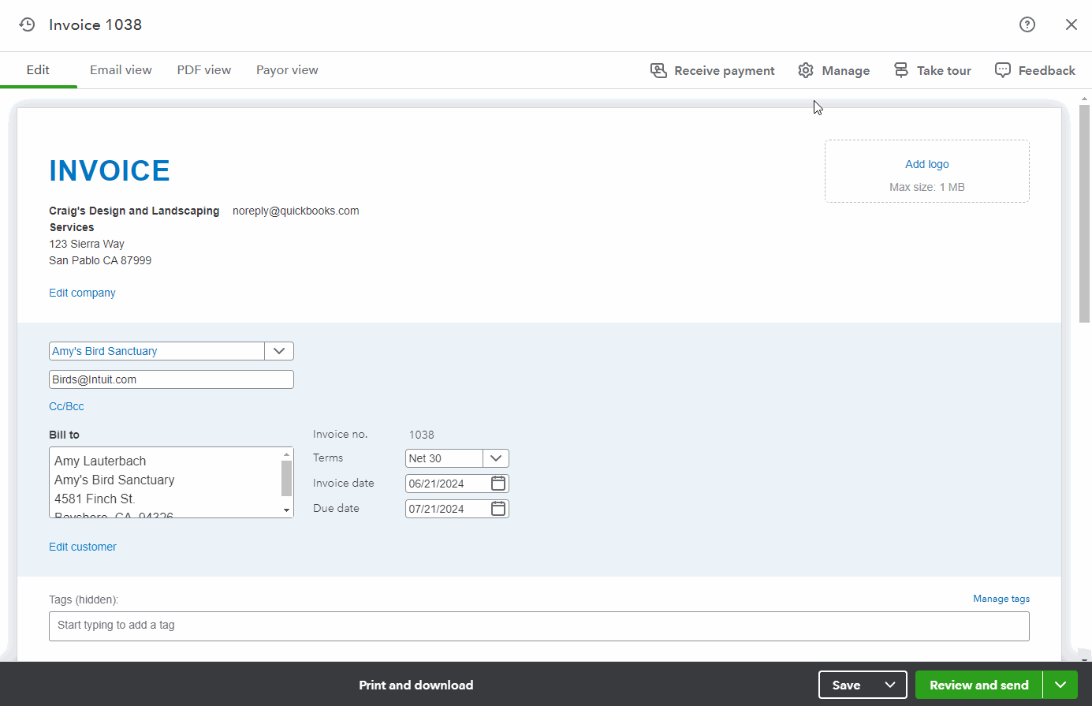Click the Bill to address scrollbar

click(287, 479)
